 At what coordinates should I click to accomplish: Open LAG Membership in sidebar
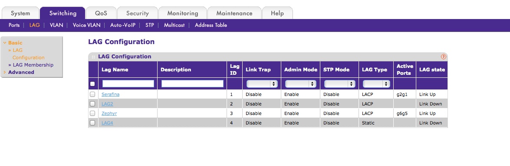tap(33, 65)
